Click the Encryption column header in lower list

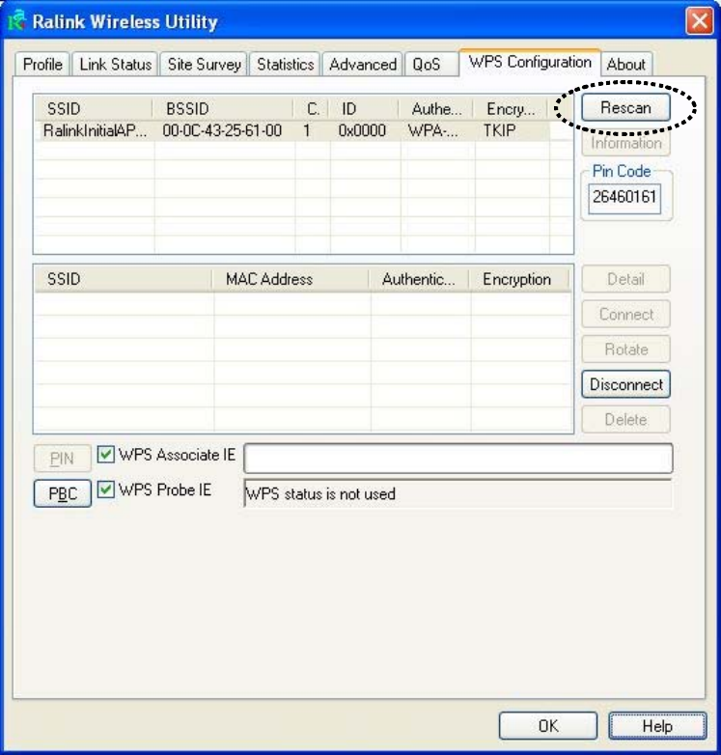pyautogui.click(x=519, y=279)
